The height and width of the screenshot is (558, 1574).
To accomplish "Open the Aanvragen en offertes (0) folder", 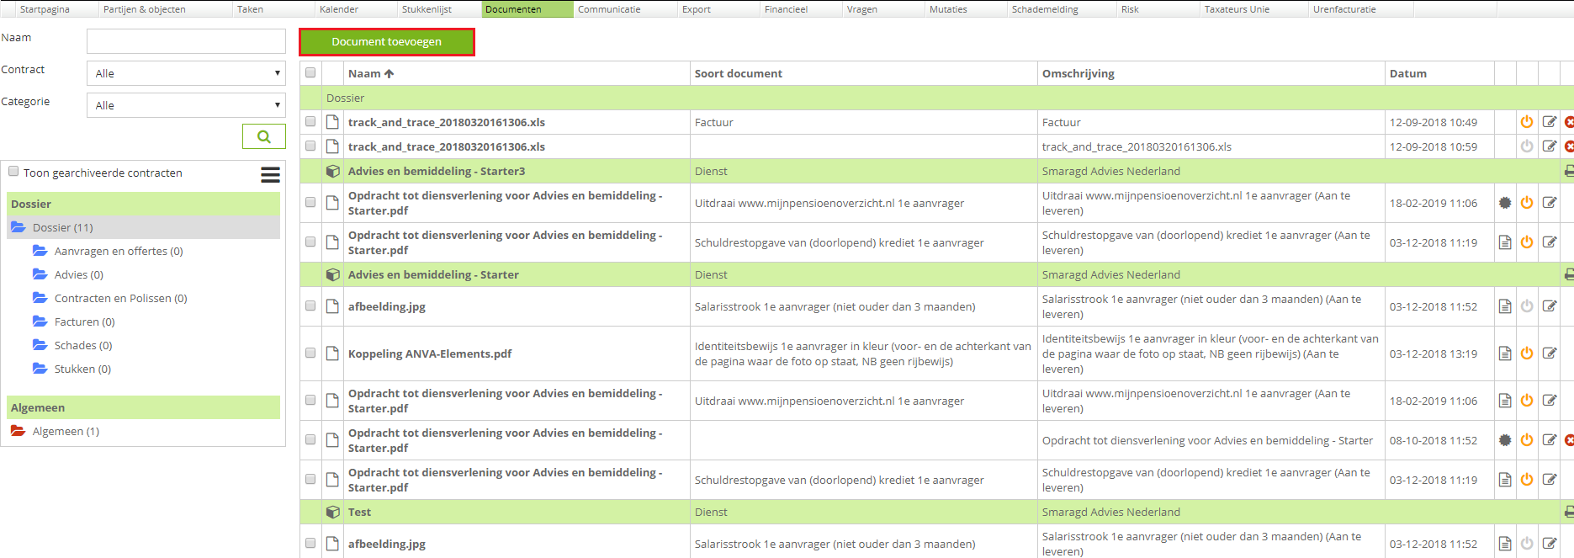I will [118, 251].
